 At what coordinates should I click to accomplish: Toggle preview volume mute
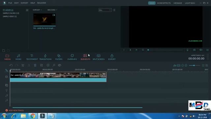click(201, 50)
